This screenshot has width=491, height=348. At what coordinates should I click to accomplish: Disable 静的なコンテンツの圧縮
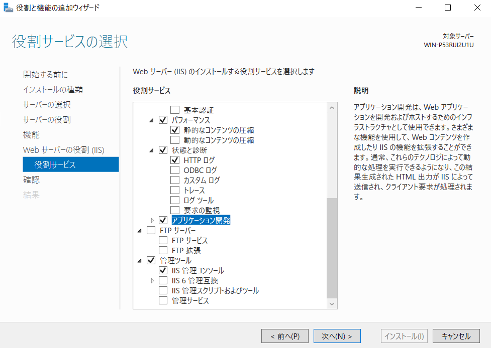coord(175,129)
